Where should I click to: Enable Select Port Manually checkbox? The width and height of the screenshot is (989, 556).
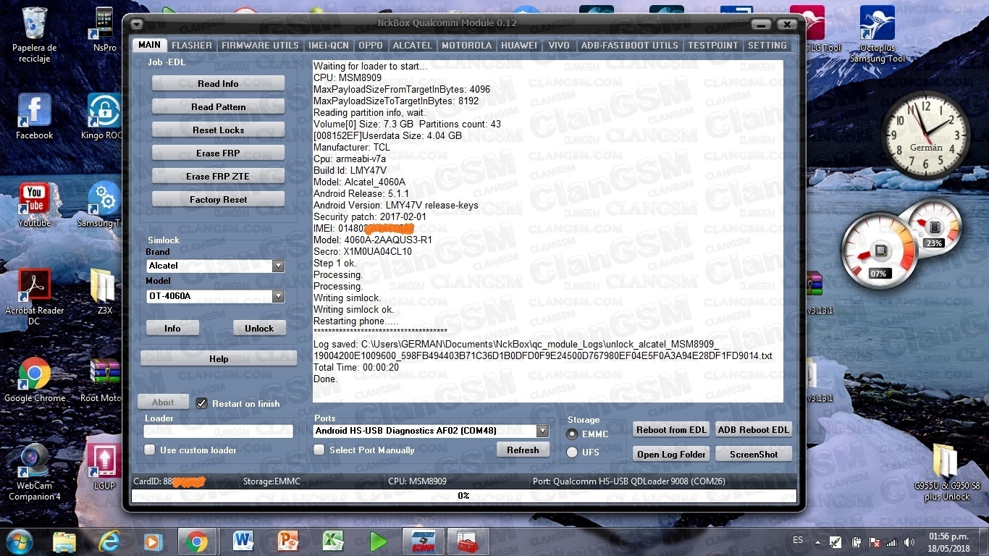[319, 450]
